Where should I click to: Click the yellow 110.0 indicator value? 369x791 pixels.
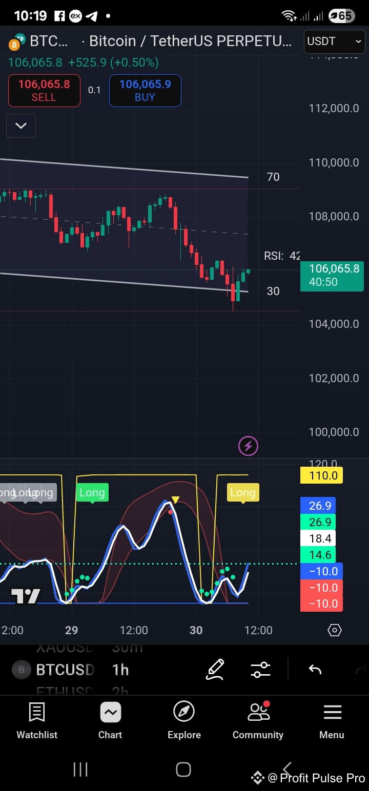(321, 475)
